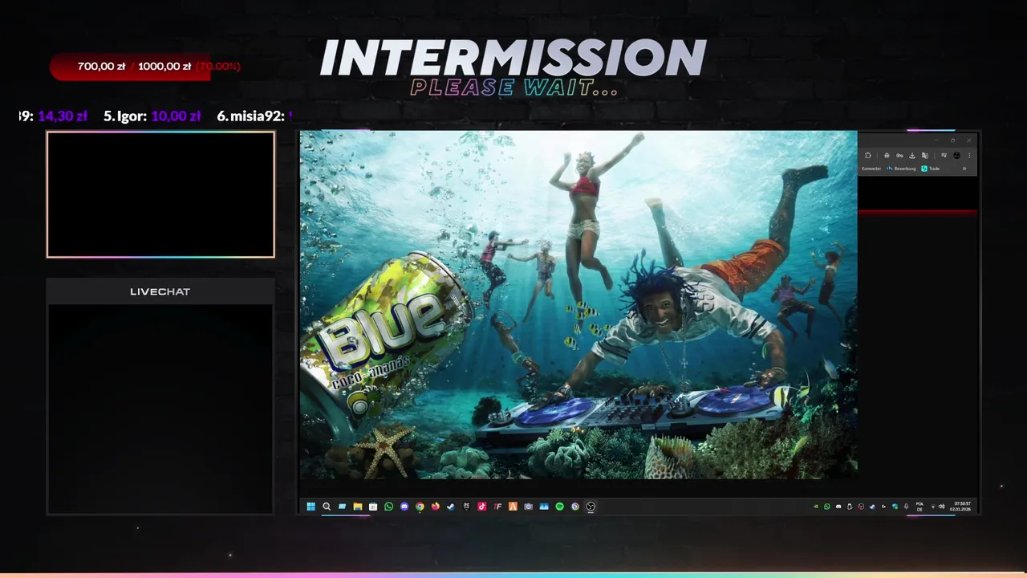Open Microsoft Store taskbar icon
1027x578 pixels.
click(x=373, y=507)
